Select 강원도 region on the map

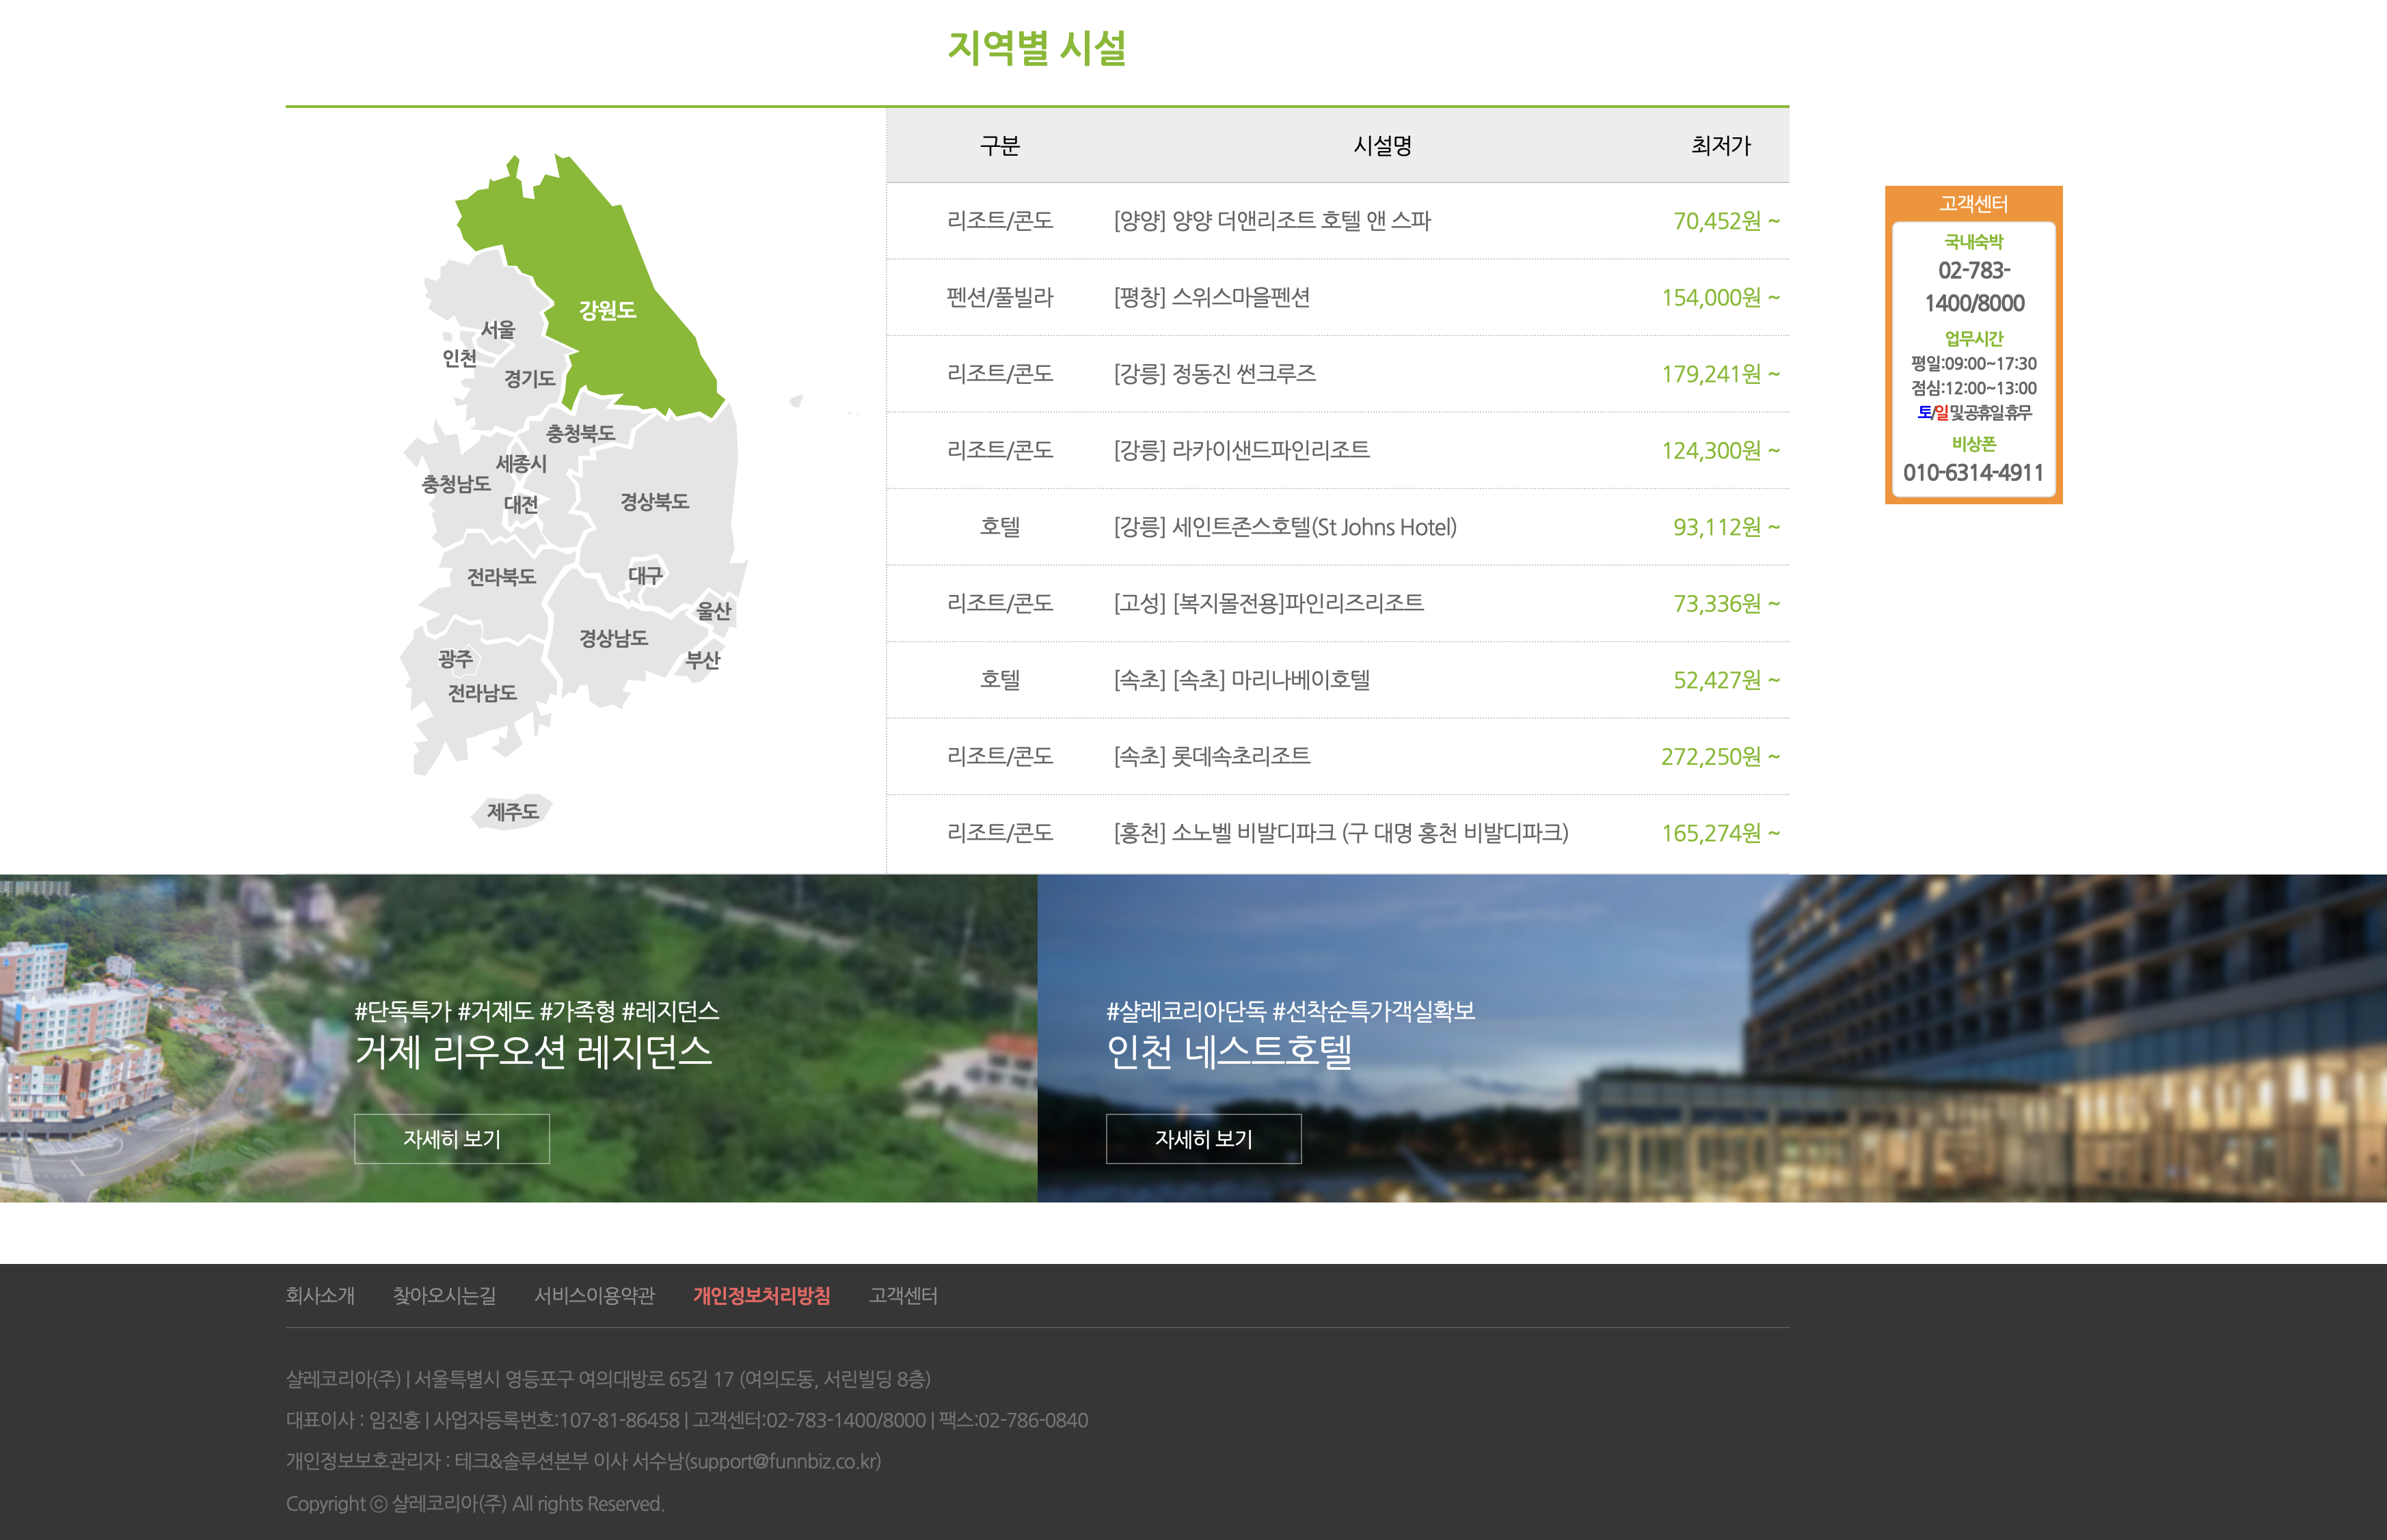(x=606, y=310)
